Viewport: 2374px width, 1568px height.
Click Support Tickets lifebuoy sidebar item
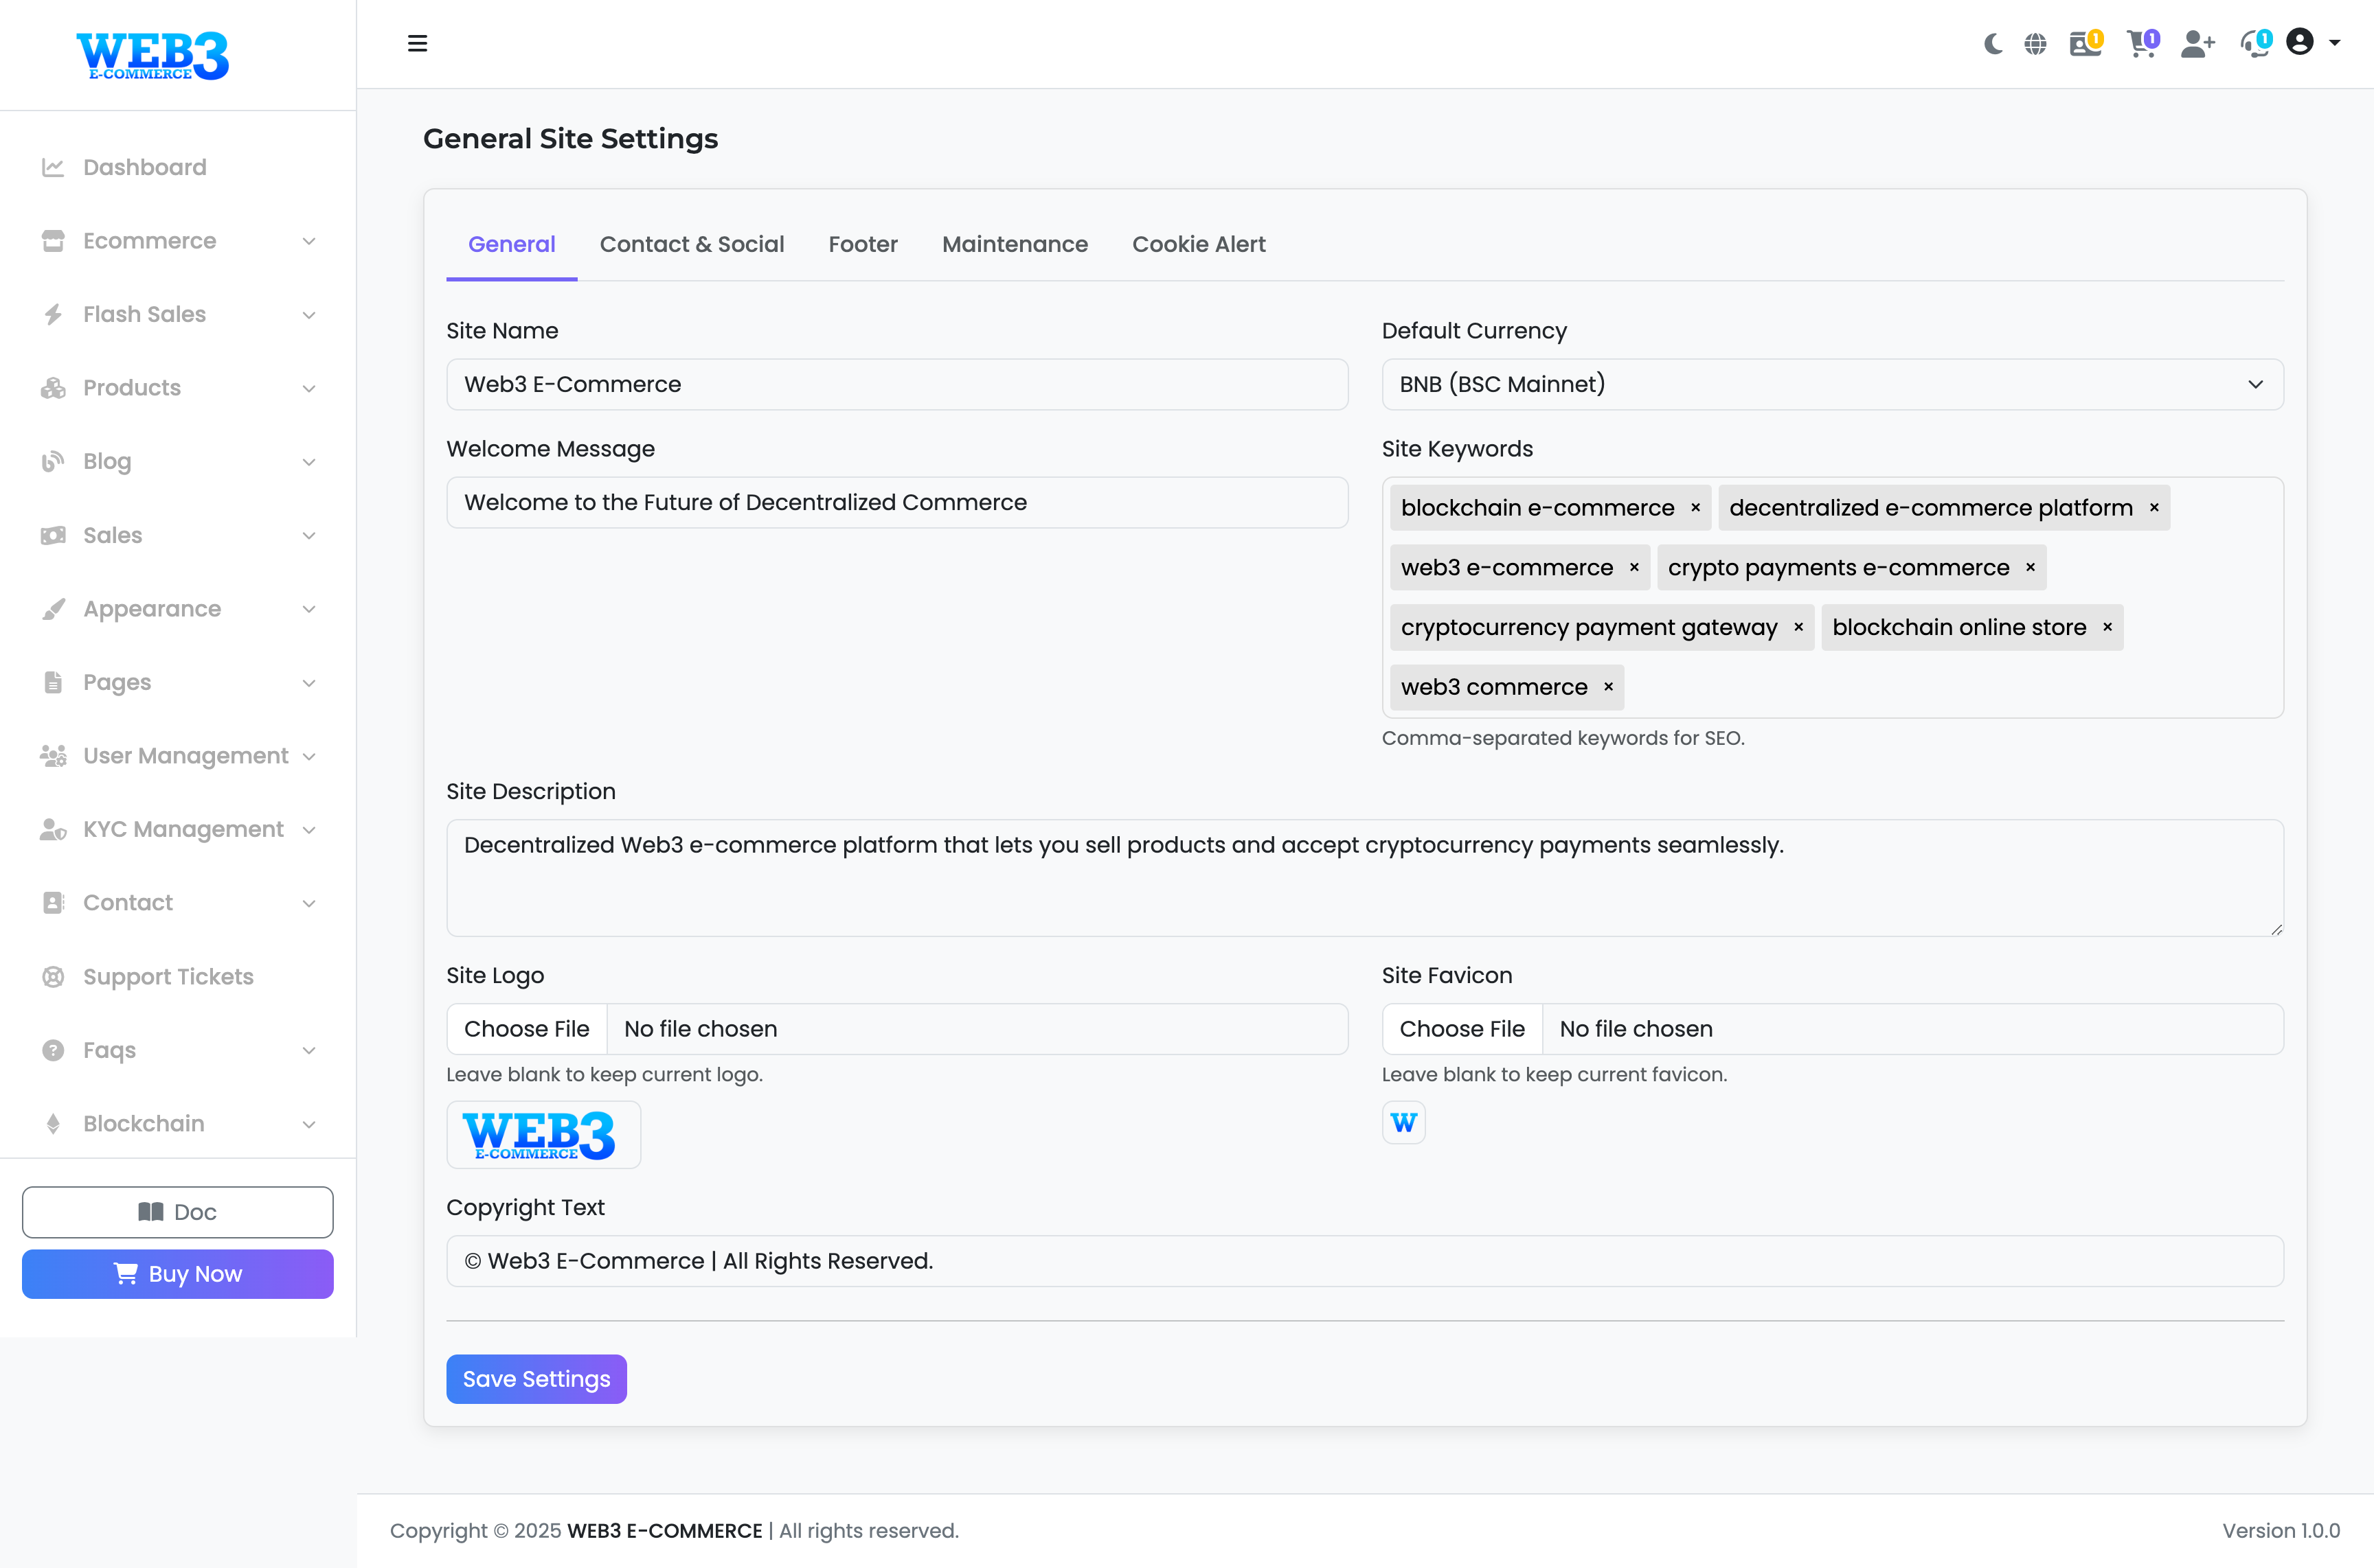(x=168, y=976)
